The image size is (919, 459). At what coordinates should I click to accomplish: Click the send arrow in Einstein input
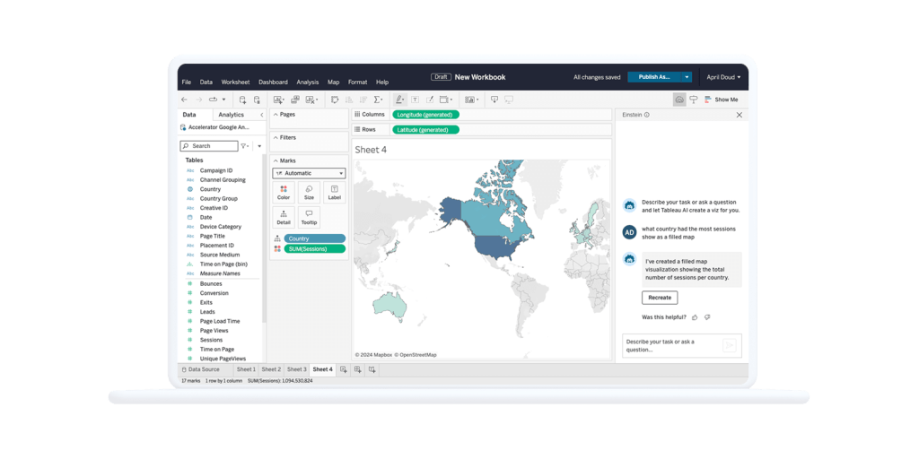729,345
